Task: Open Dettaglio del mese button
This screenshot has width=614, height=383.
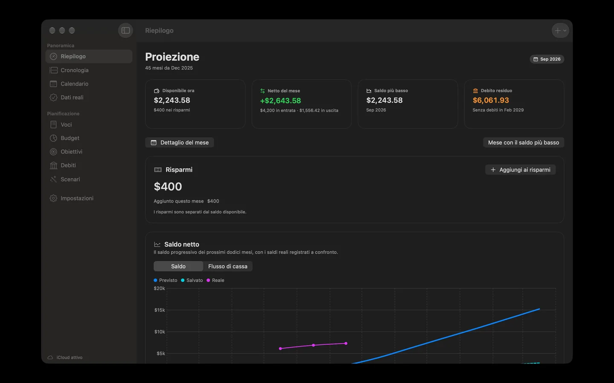Action: tap(180, 143)
